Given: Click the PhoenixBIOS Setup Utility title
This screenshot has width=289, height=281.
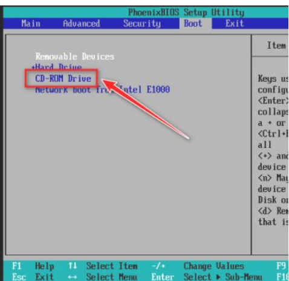Looking at the screenshot, I should 186,13.
